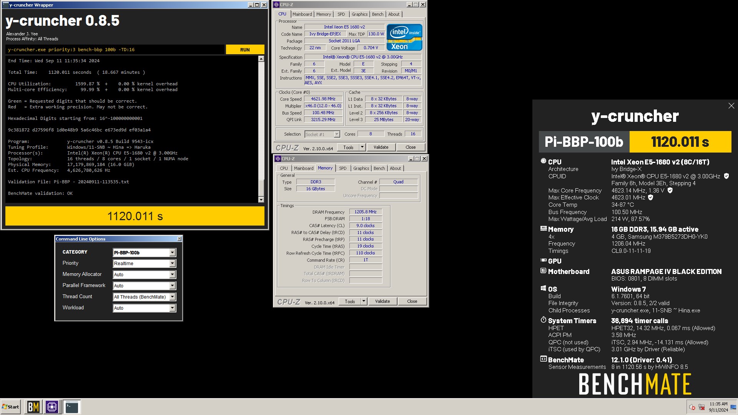Close the Command Line Options window

click(179, 239)
